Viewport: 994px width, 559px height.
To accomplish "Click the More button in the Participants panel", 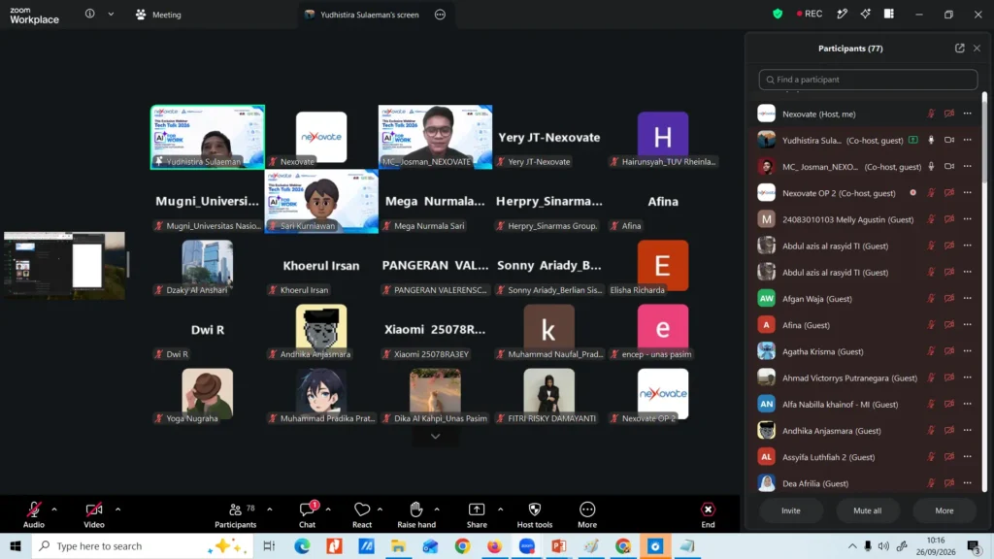I will (x=944, y=510).
